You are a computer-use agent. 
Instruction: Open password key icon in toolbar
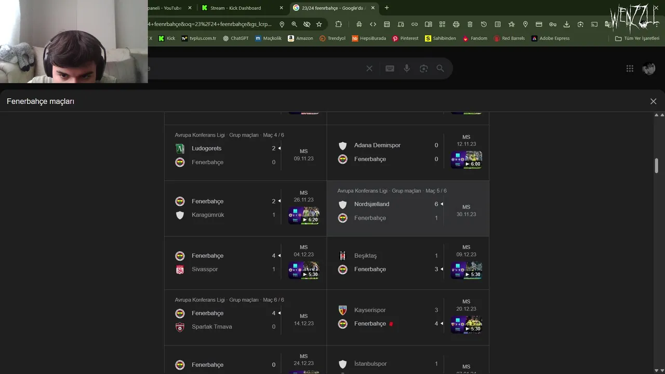[x=553, y=24]
